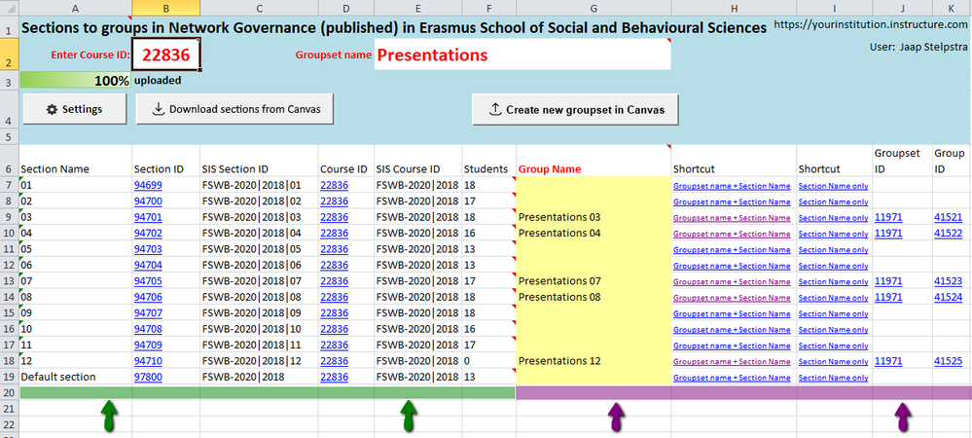Select the 'uploaded' status text cell

[x=158, y=81]
